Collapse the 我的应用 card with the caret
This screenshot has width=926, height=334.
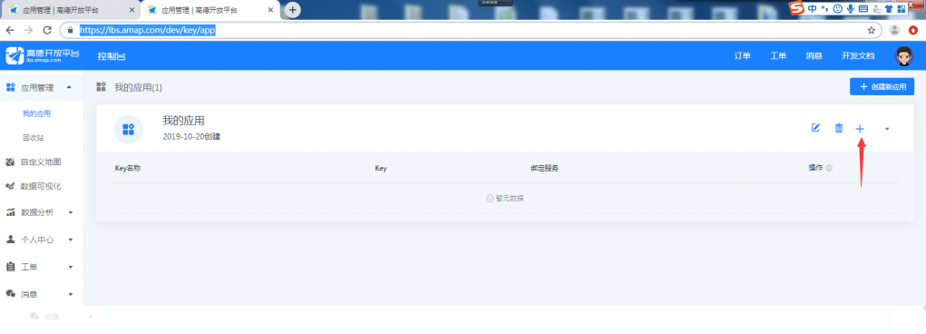coord(887,129)
